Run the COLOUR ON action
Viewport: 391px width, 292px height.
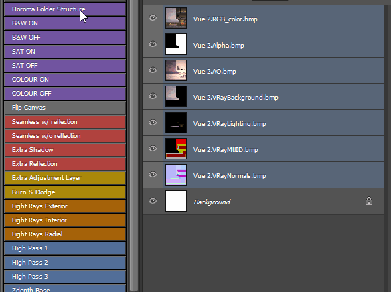click(64, 80)
